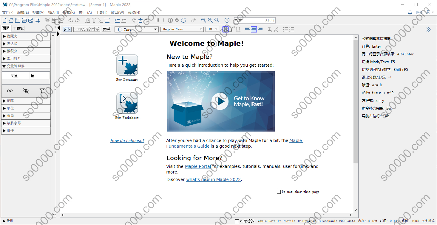Undo last action arrow icon
This screenshot has width=437, height=225.
coord(71,20)
